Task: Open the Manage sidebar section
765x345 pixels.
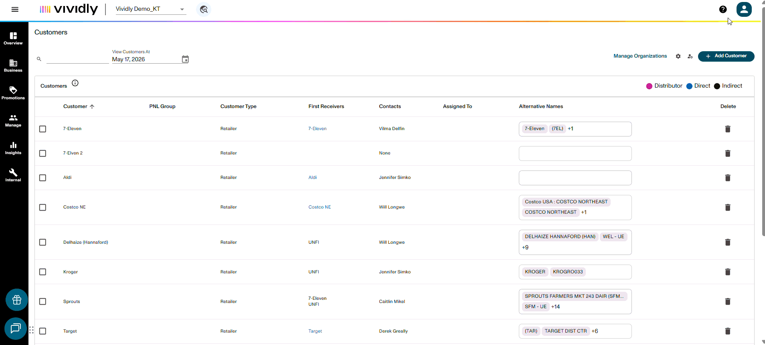Action: (13, 120)
